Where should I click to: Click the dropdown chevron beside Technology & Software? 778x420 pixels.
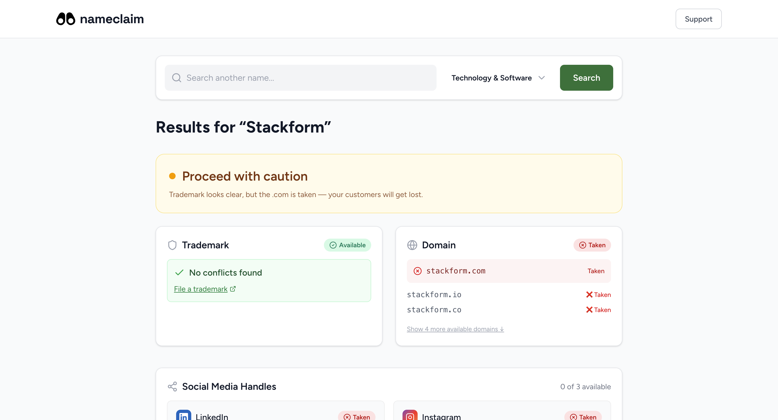click(542, 78)
